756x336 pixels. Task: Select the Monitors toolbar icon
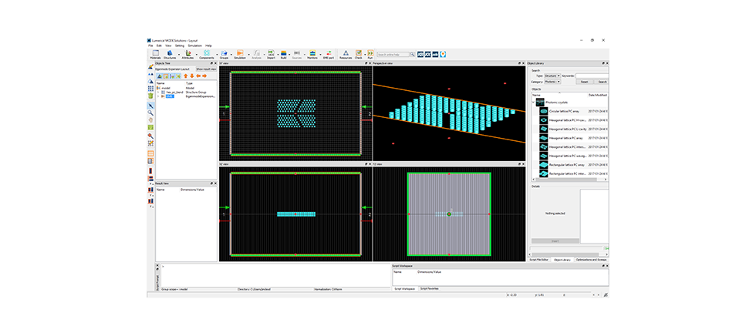pos(312,53)
